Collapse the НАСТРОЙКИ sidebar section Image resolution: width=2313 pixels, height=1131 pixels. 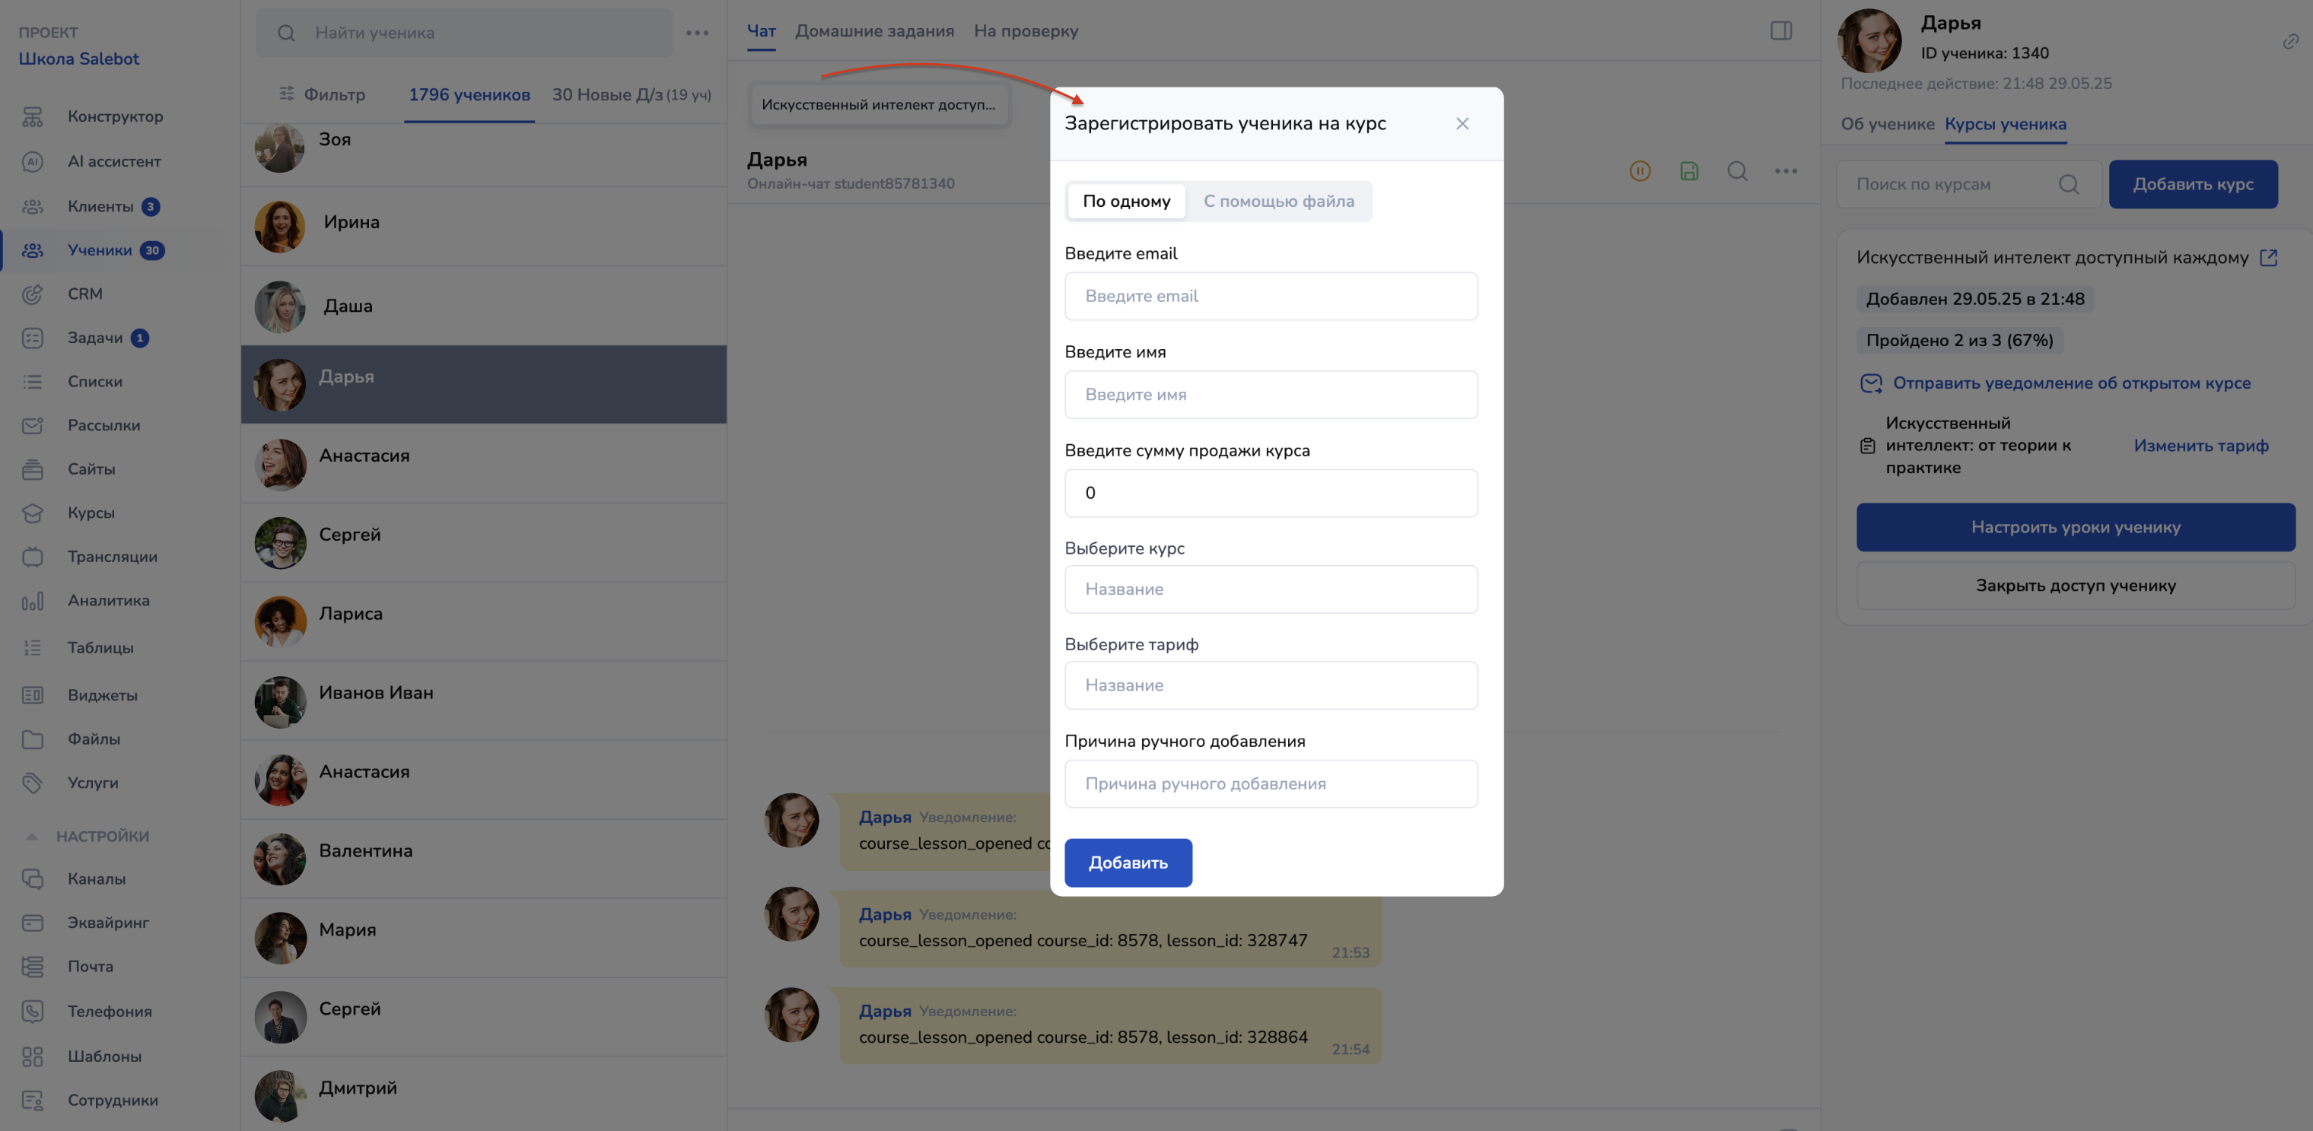point(32,836)
